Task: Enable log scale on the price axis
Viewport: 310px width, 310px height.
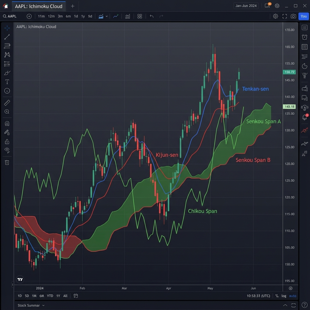Action: click(284, 296)
